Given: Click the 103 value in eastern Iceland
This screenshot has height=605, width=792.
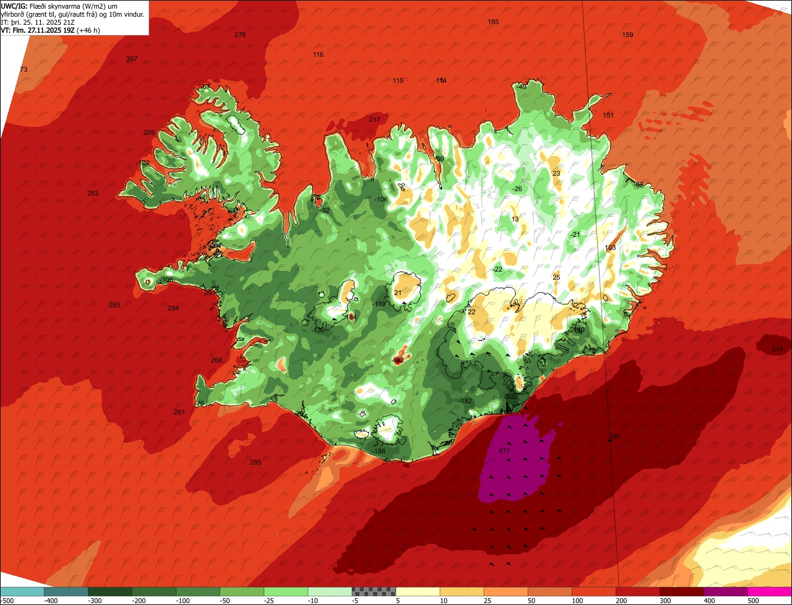Looking at the screenshot, I should 611,248.
